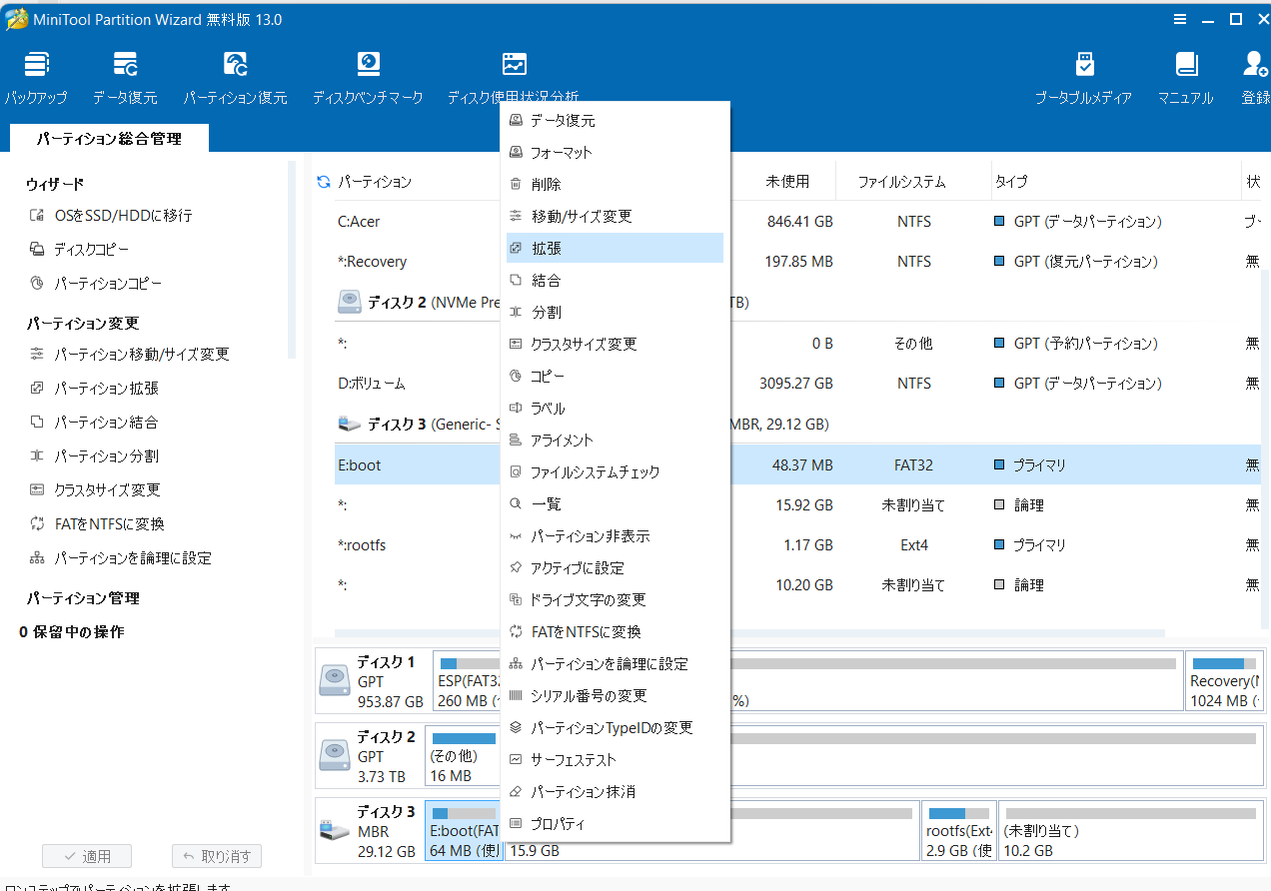Open the Manual (マニュアル) icon

tap(1186, 66)
